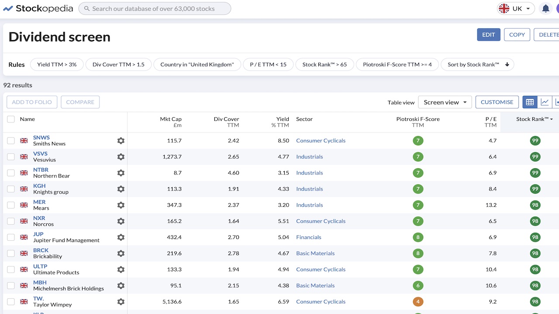The image size is (559, 314).
Task: Open the TW. ticker link
Action: click(x=38, y=298)
